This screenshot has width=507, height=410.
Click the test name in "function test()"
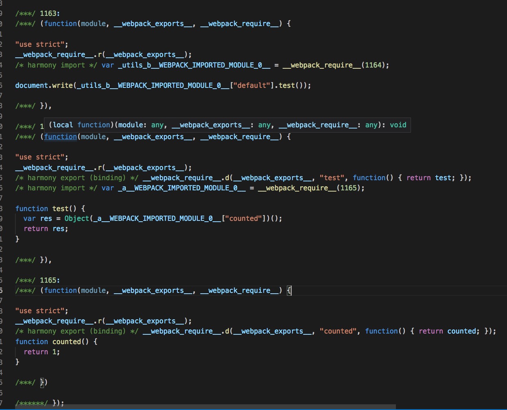click(x=60, y=209)
